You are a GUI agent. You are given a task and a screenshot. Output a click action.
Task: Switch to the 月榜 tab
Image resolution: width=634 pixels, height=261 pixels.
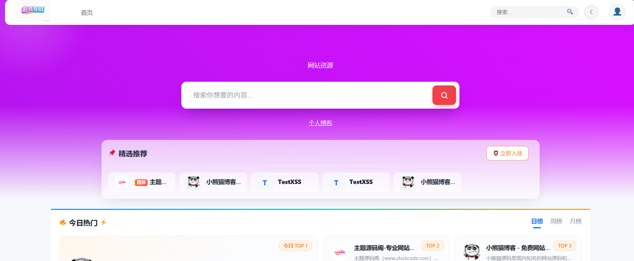pos(576,221)
